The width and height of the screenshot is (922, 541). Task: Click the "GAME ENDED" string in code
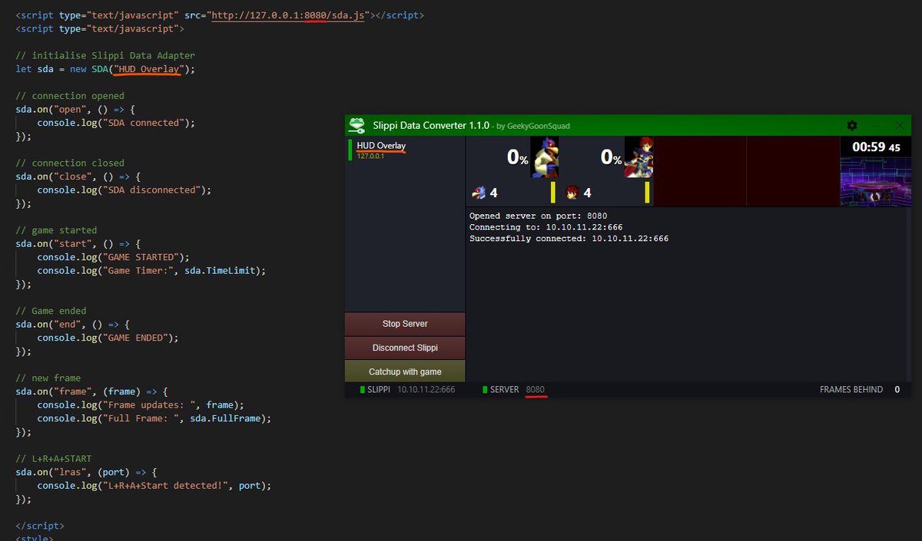click(x=135, y=338)
